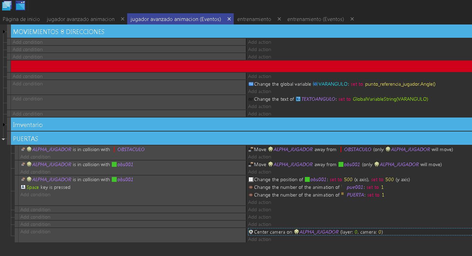This screenshot has width=472, height=256.
Task: Click the green obs001 icon in the position action
Action: point(307,179)
